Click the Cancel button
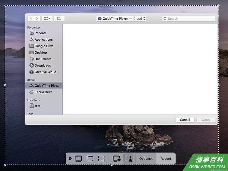228x171 pixels. tap(185, 120)
